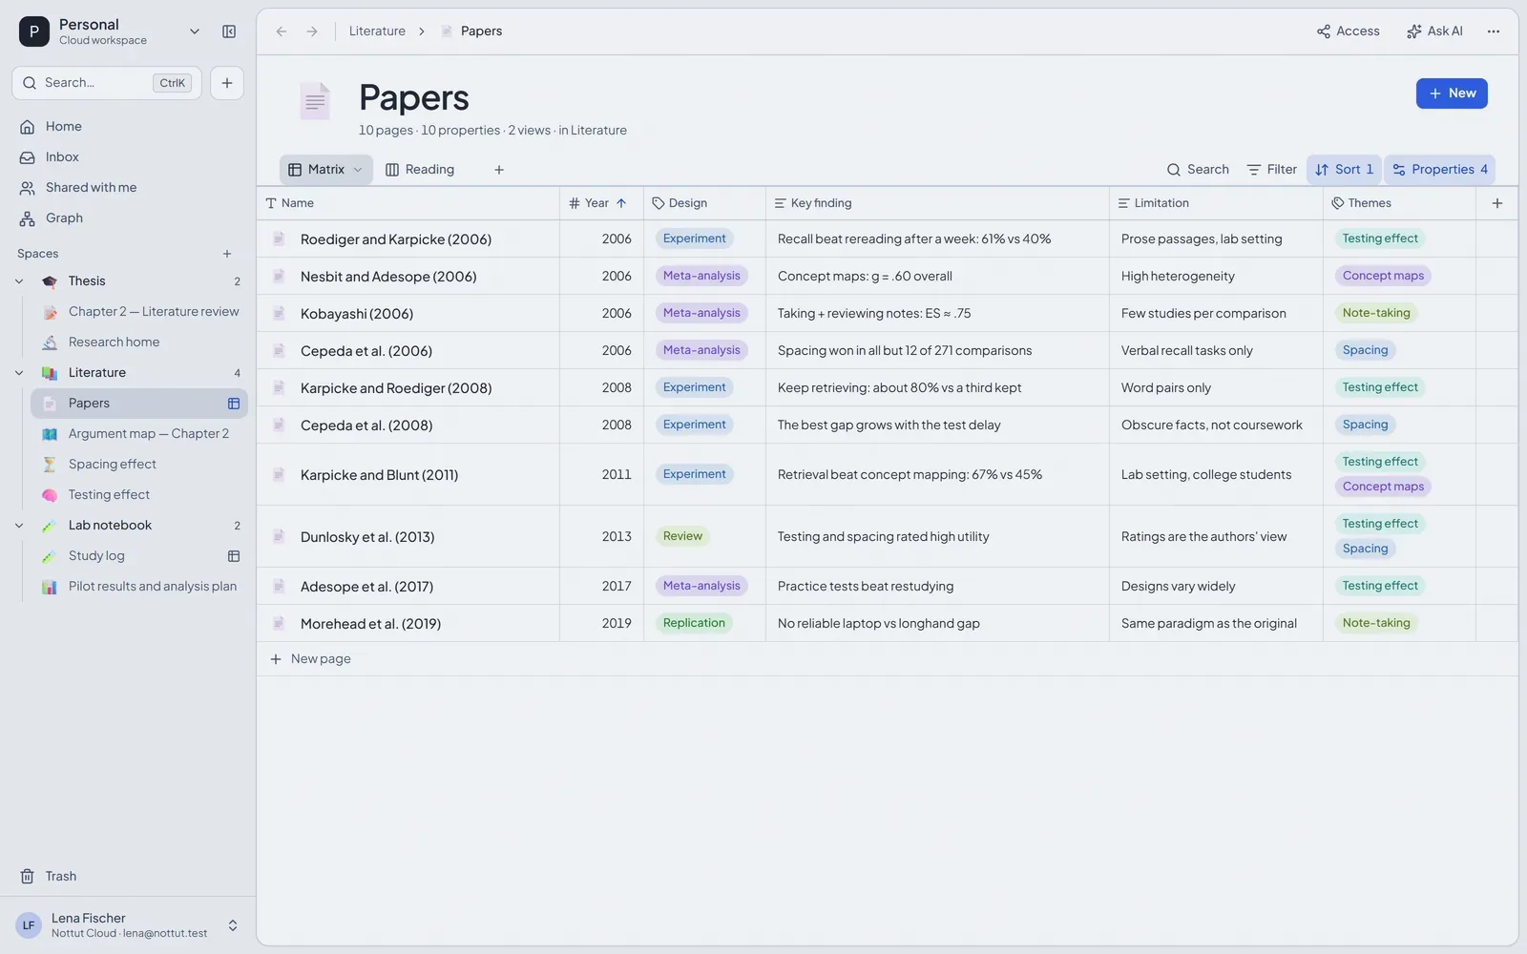
Task: Open Chapter 2 — Literature review page
Action: pyautogui.click(x=139, y=312)
